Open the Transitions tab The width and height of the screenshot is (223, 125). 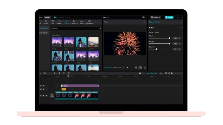click(74, 22)
